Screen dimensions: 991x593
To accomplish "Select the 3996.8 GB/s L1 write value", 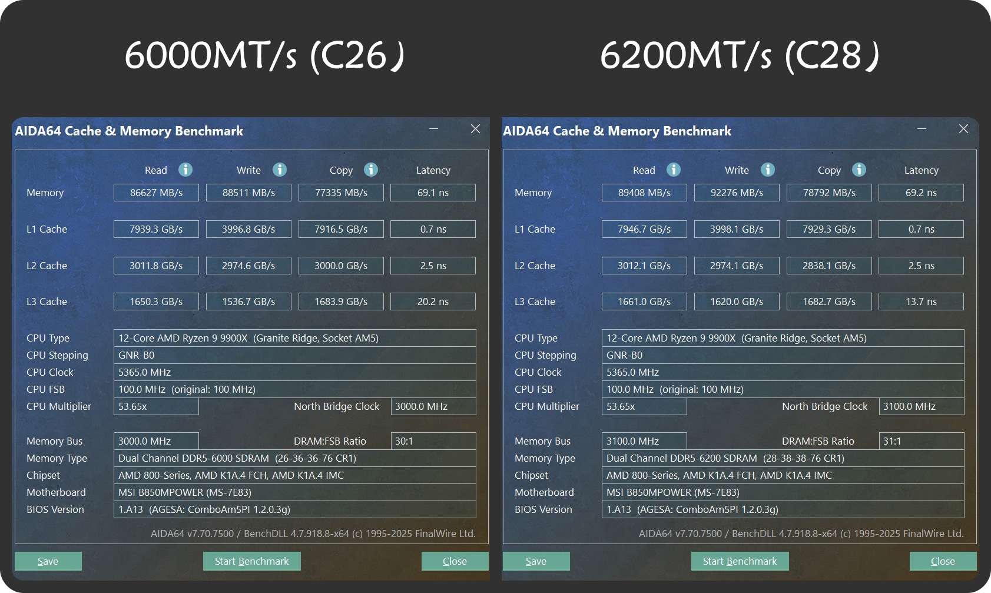I will point(248,229).
